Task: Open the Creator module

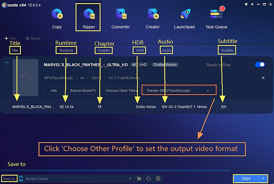Action: 153,18
